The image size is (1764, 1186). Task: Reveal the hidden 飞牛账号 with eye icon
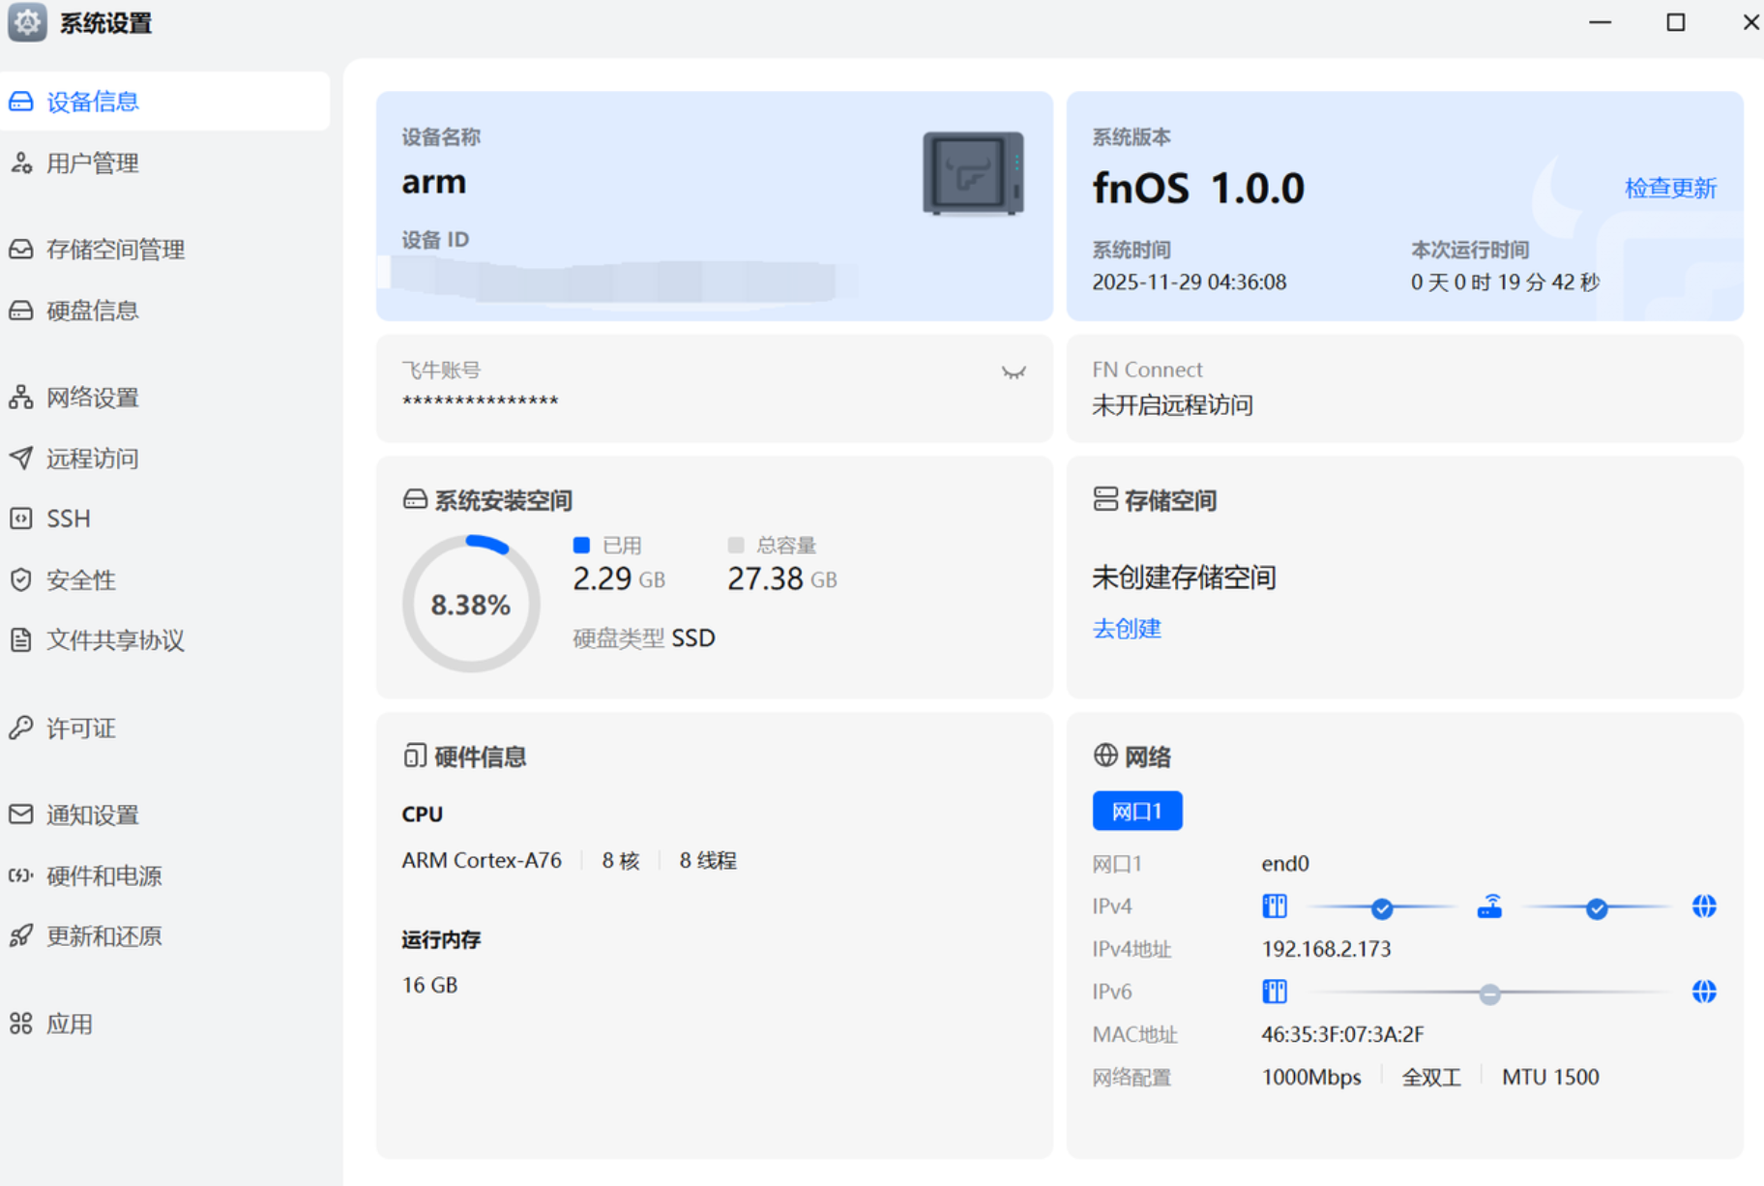click(x=1013, y=372)
